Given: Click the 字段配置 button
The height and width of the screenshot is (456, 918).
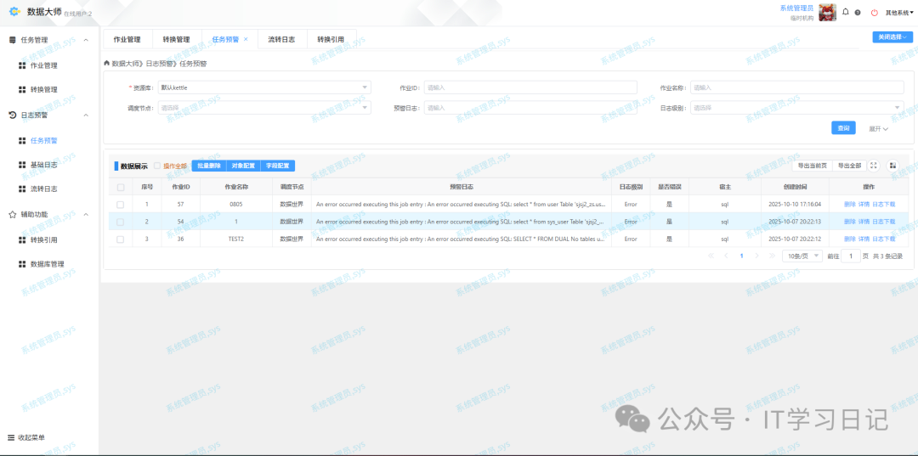Looking at the screenshot, I should [277, 166].
